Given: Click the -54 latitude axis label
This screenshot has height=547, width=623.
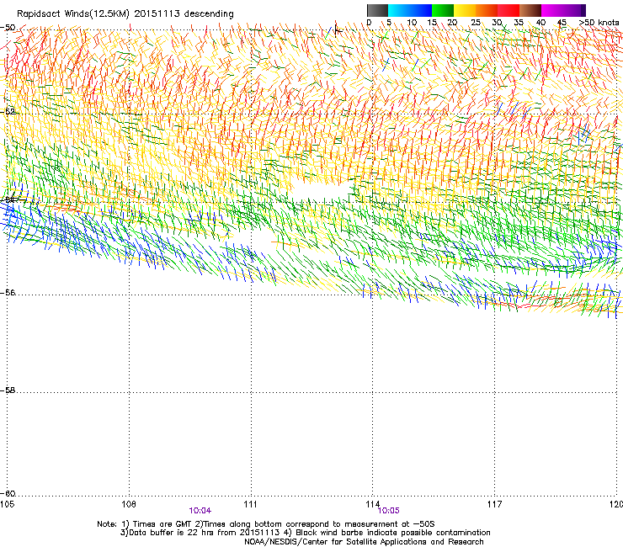Looking at the screenshot, I should pos(8,199).
